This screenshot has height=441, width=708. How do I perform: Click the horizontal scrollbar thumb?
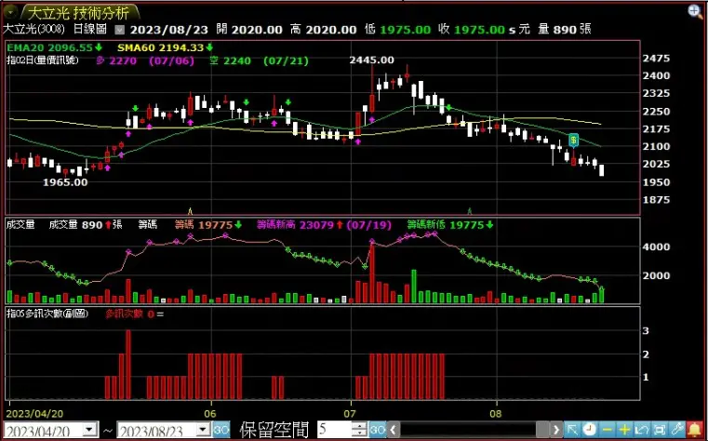coord(542,429)
